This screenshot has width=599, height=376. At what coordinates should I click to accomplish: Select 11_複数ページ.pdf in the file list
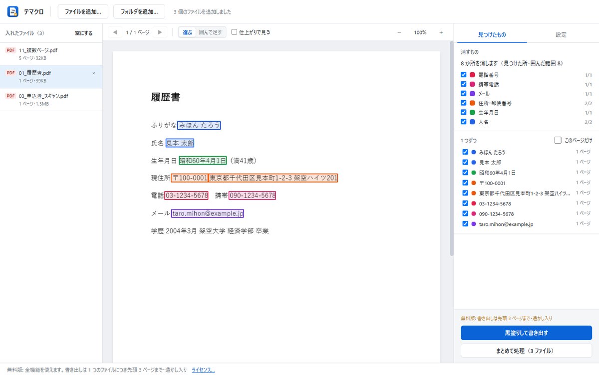pyautogui.click(x=51, y=53)
